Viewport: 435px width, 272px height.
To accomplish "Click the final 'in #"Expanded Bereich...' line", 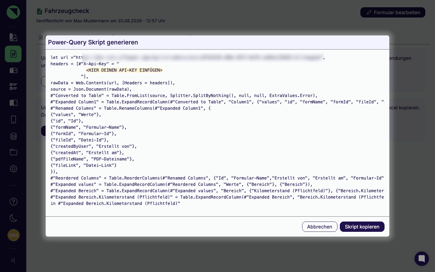I will [x=115, y=203].
